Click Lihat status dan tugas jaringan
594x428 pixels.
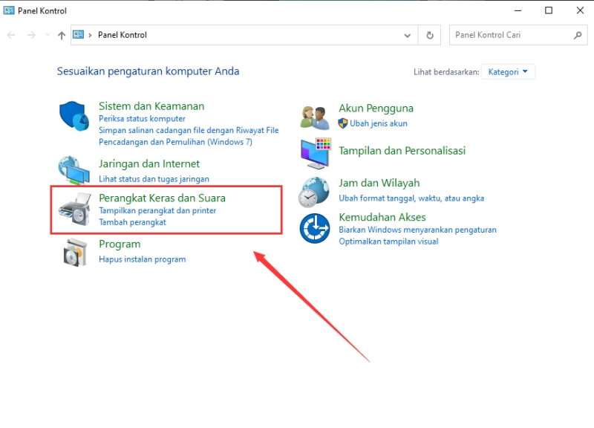[154, 179]
